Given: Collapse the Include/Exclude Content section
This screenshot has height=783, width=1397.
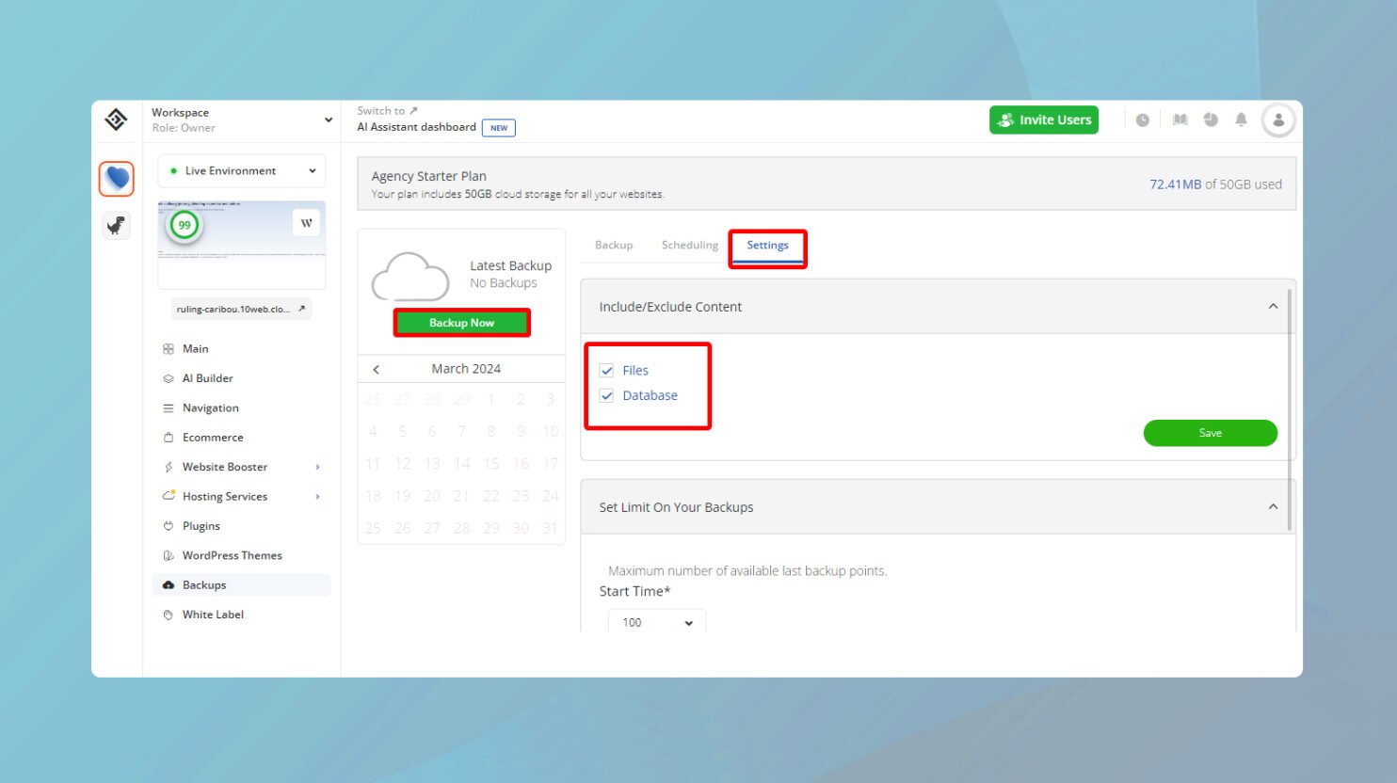Looking at the screenshot, I should click(x=1273, y=307).
